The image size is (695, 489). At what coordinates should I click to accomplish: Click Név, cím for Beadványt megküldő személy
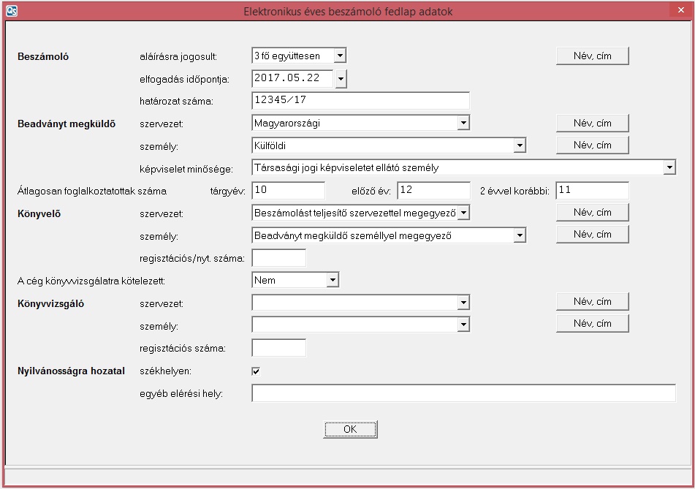[592, 145]
